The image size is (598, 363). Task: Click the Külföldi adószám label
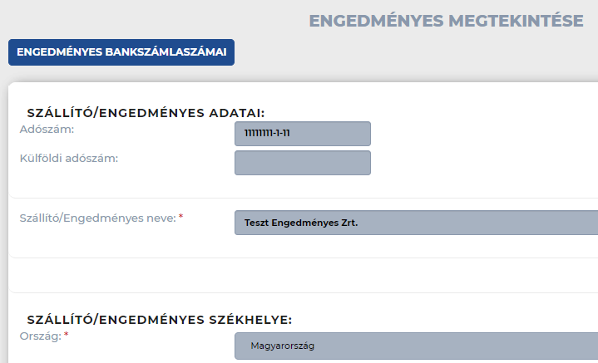[69, 159]
